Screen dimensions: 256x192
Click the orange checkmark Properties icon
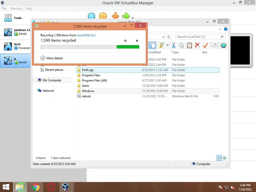[205, 45]
